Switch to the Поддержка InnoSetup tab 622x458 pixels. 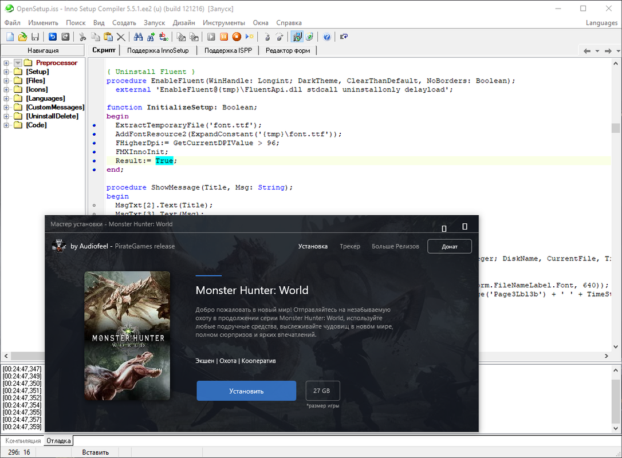point(158,50)
